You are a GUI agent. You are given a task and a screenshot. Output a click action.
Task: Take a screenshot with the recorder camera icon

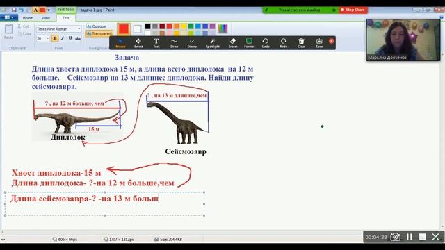[396, 237]
